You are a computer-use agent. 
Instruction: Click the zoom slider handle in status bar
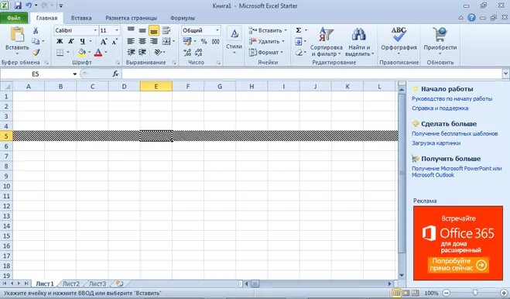(x=475, y=293)
